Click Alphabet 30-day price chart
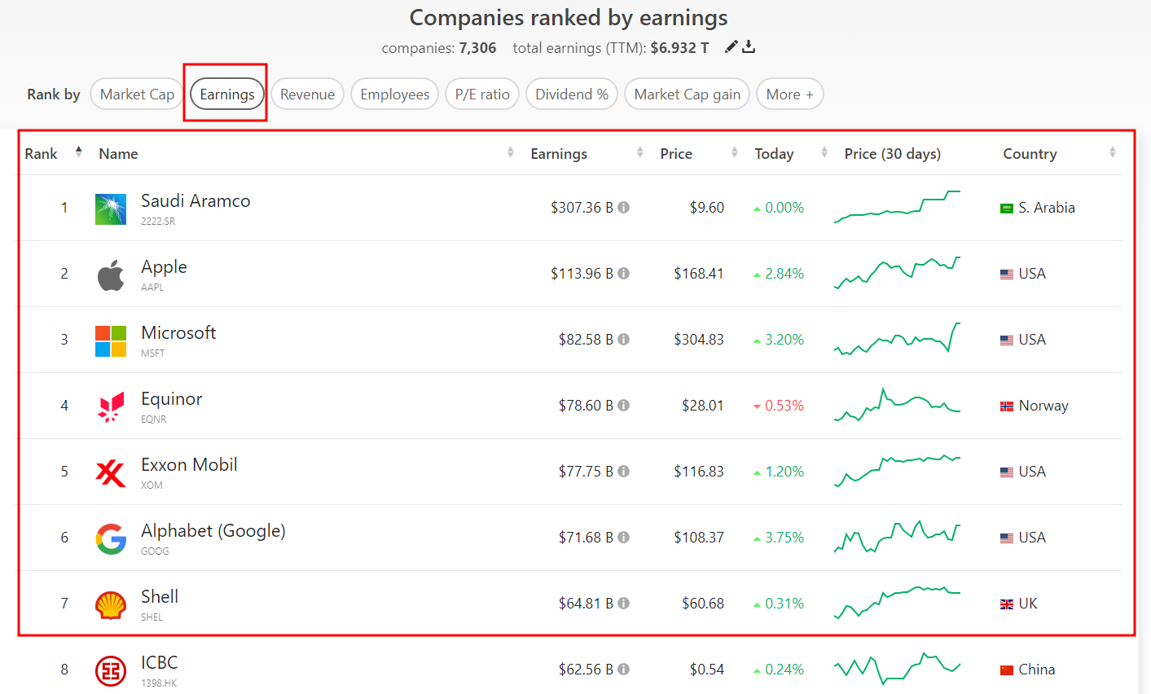The width and height of the screenshot is (1151, 694). click(x=897, y=537)
